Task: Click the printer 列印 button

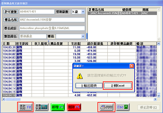Action: [106, 107]
